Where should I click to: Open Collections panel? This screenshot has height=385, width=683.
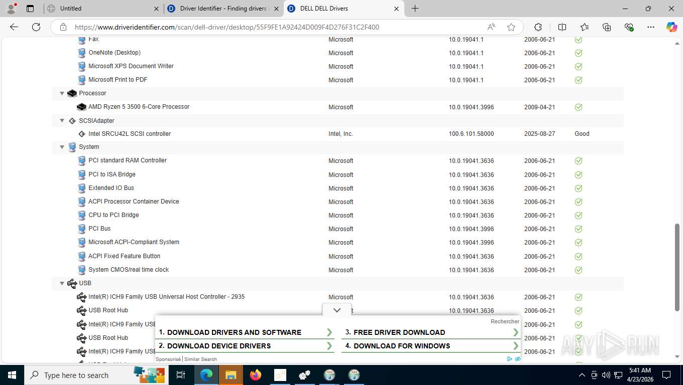(607, 27)
